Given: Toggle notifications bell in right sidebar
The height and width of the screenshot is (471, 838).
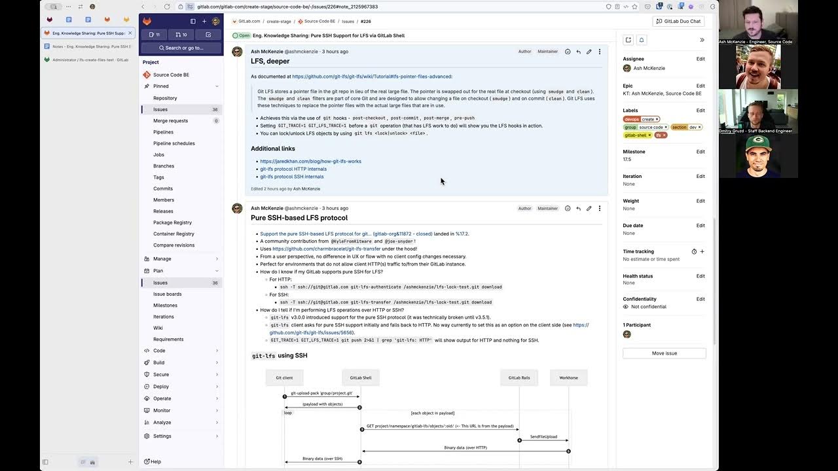Looking at the screenshot, I should pyautogui.click(x=642, y=40).
